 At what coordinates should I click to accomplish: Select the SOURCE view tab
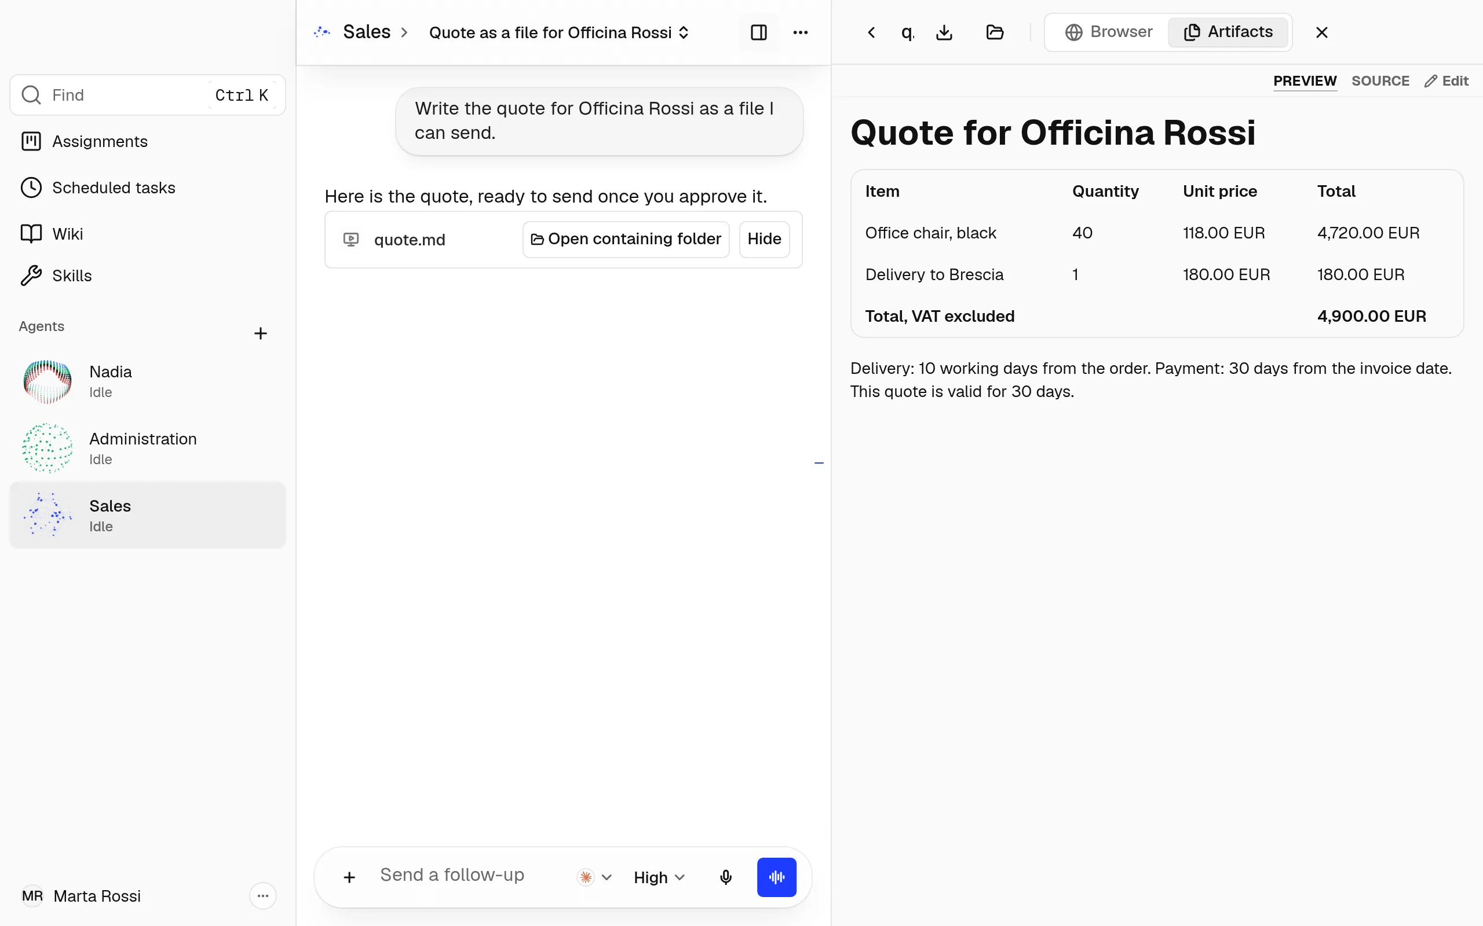(1380, 81)
